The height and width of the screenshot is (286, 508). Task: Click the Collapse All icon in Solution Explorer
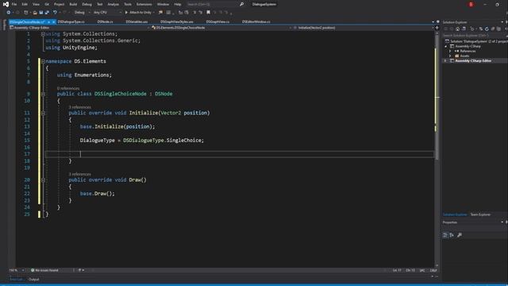[x=493, y=29]
